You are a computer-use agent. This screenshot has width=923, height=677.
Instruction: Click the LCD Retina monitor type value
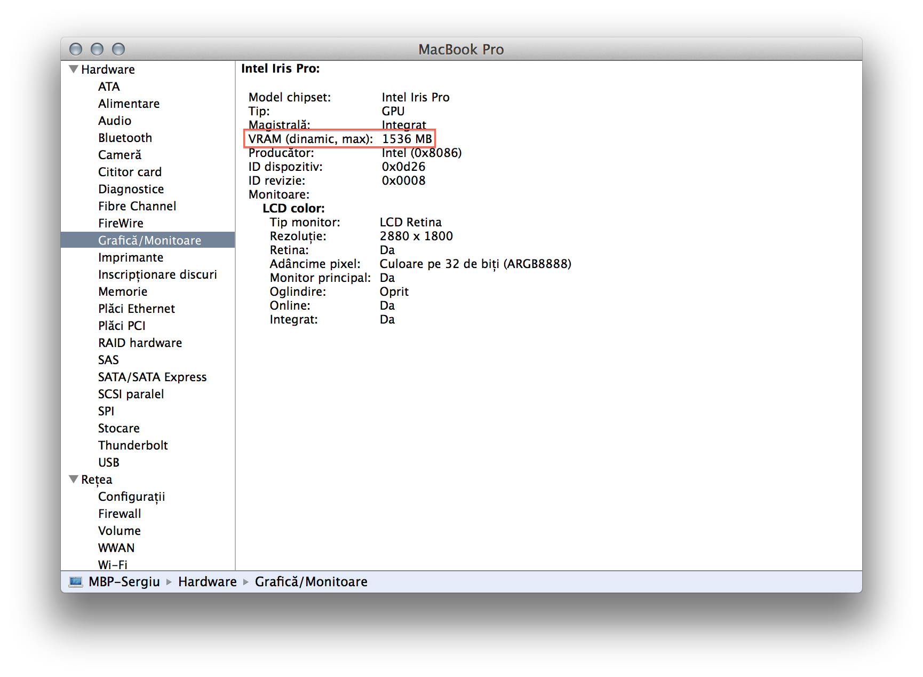[x=411, y=222]
